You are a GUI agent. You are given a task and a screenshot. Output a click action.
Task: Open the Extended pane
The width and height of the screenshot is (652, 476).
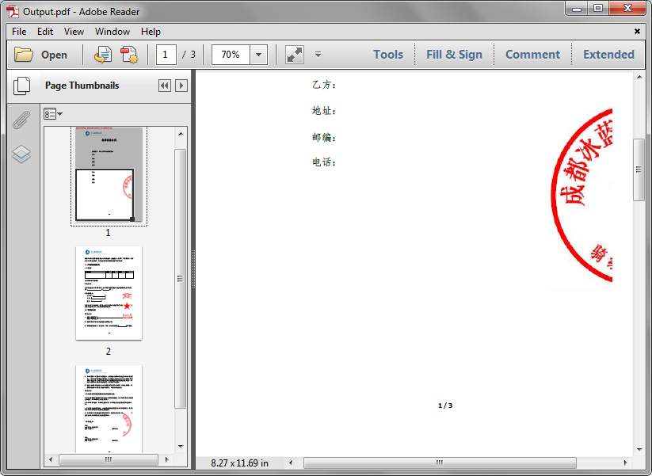coord(608,54)
